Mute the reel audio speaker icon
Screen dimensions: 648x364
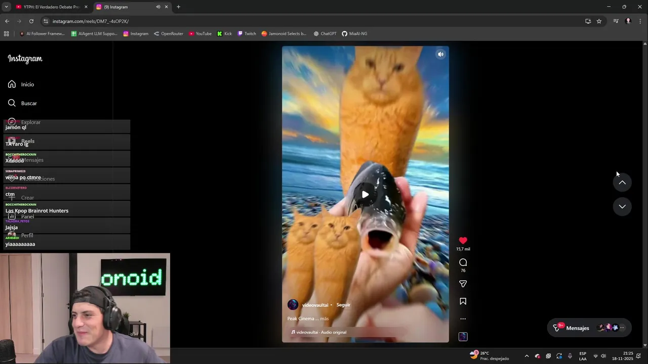click(440, 54)
